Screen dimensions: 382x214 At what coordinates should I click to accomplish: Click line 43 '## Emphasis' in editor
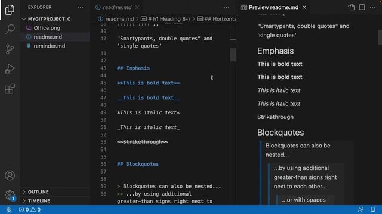pyautogui.click(x=133, y=68)
